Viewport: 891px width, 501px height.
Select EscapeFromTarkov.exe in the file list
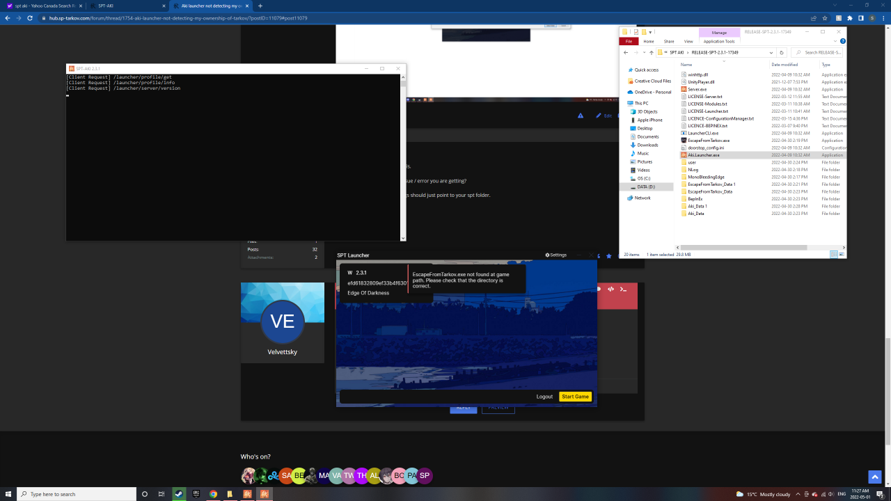tap(708, 141)
